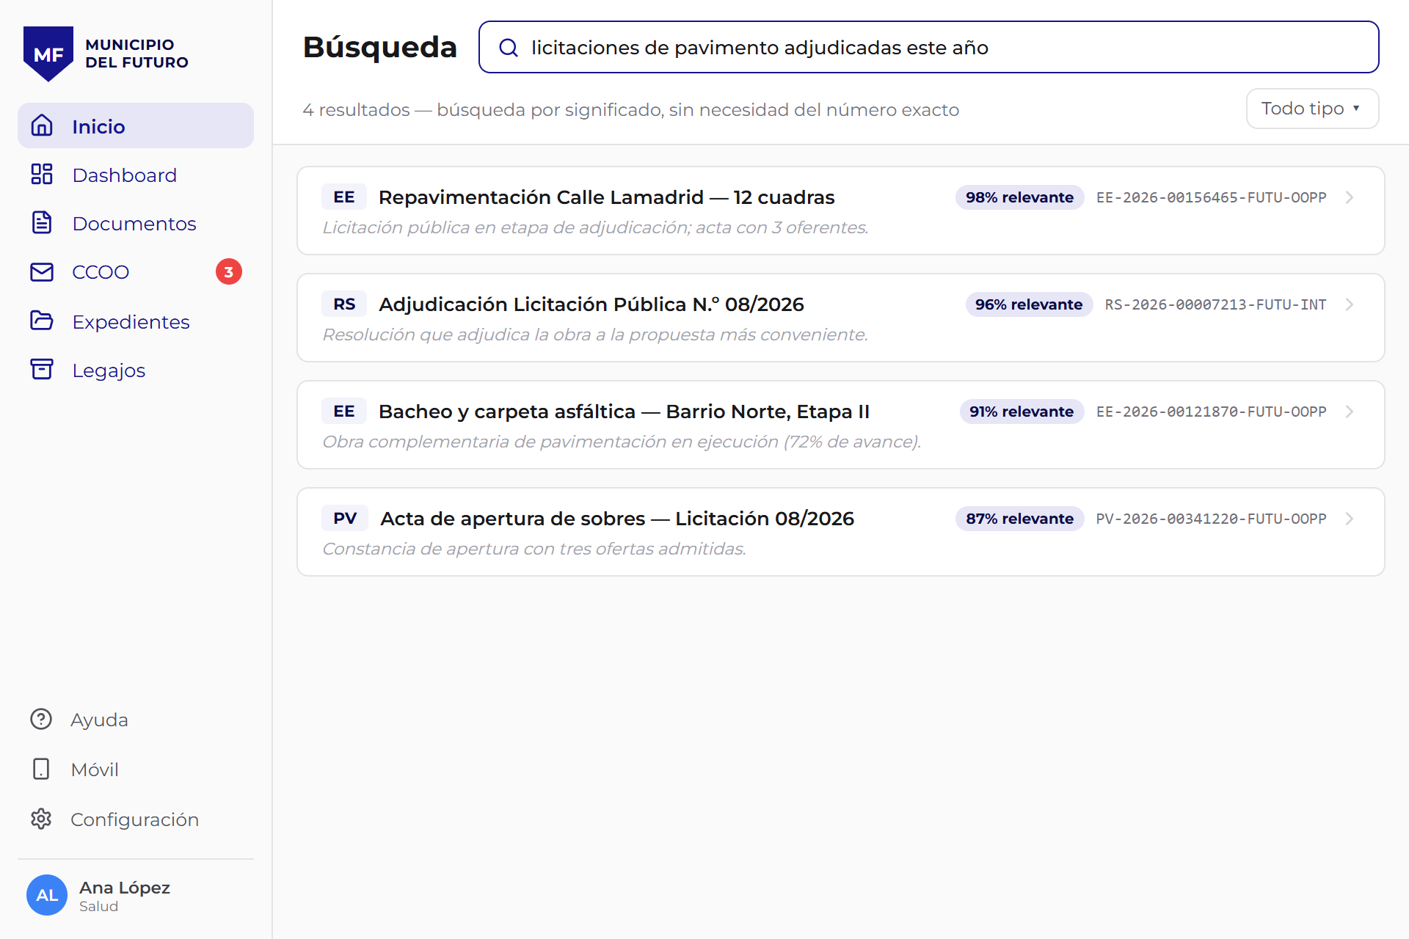Screen dimensions: 1409x939
Task: Click the AL user avatar
Action: 47,895
